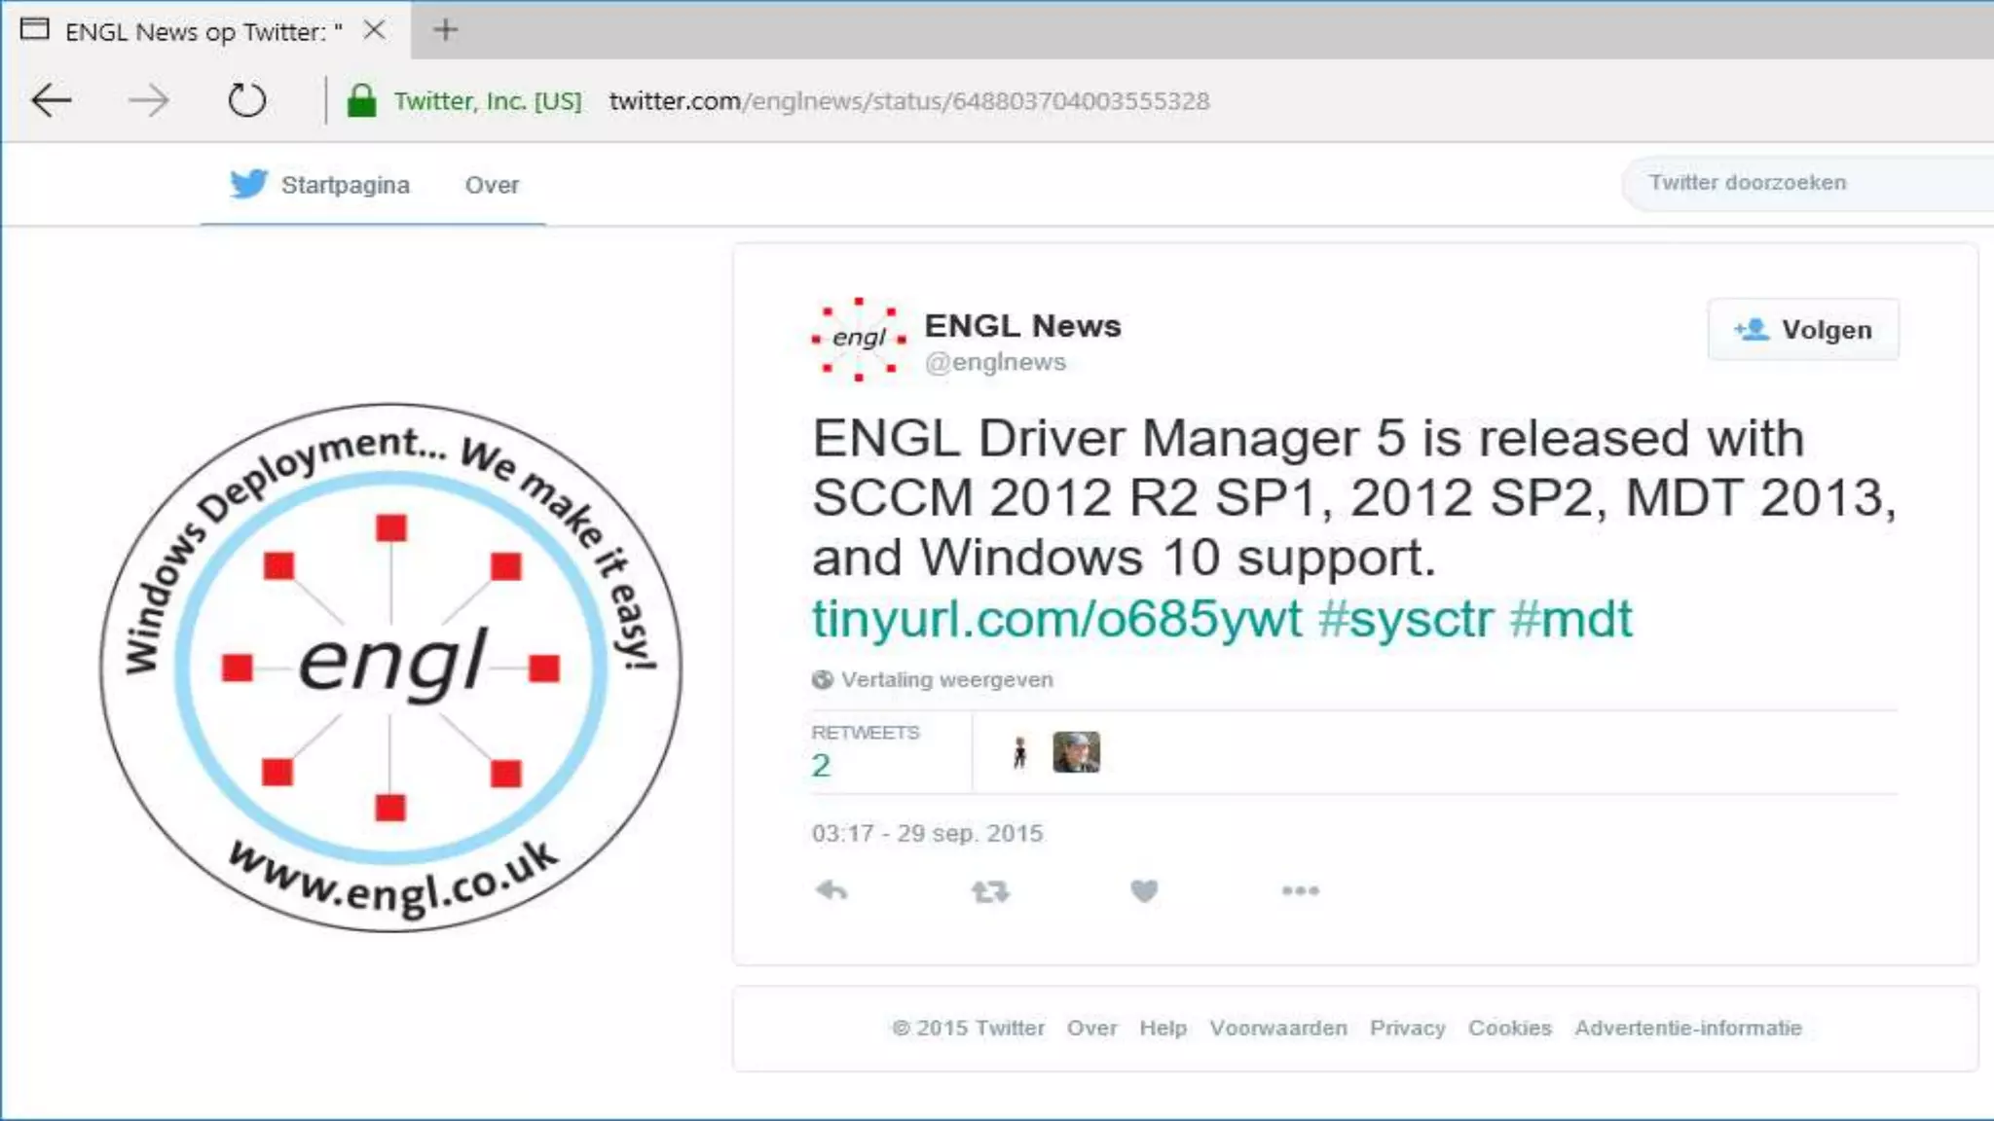Open the Voorwaarden footer link

1277,1028
